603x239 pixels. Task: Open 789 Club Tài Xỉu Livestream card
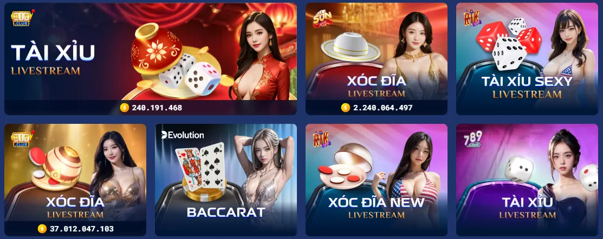pyautogui.click(x=527, y=180)
